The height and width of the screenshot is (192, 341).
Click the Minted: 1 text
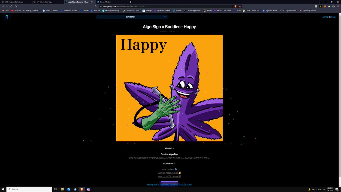coord(169,148)
